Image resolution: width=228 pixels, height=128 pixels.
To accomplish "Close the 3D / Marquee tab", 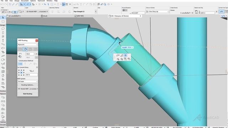I will coord(140,16).
